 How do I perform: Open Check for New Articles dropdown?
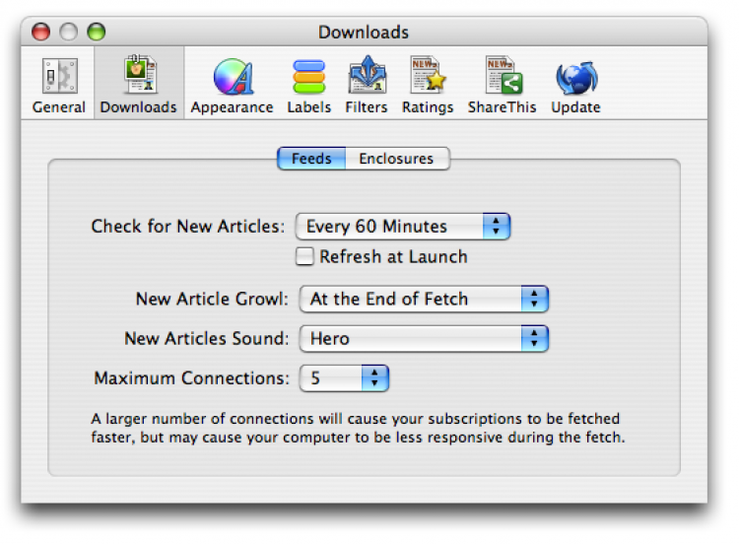pos(403,227)
